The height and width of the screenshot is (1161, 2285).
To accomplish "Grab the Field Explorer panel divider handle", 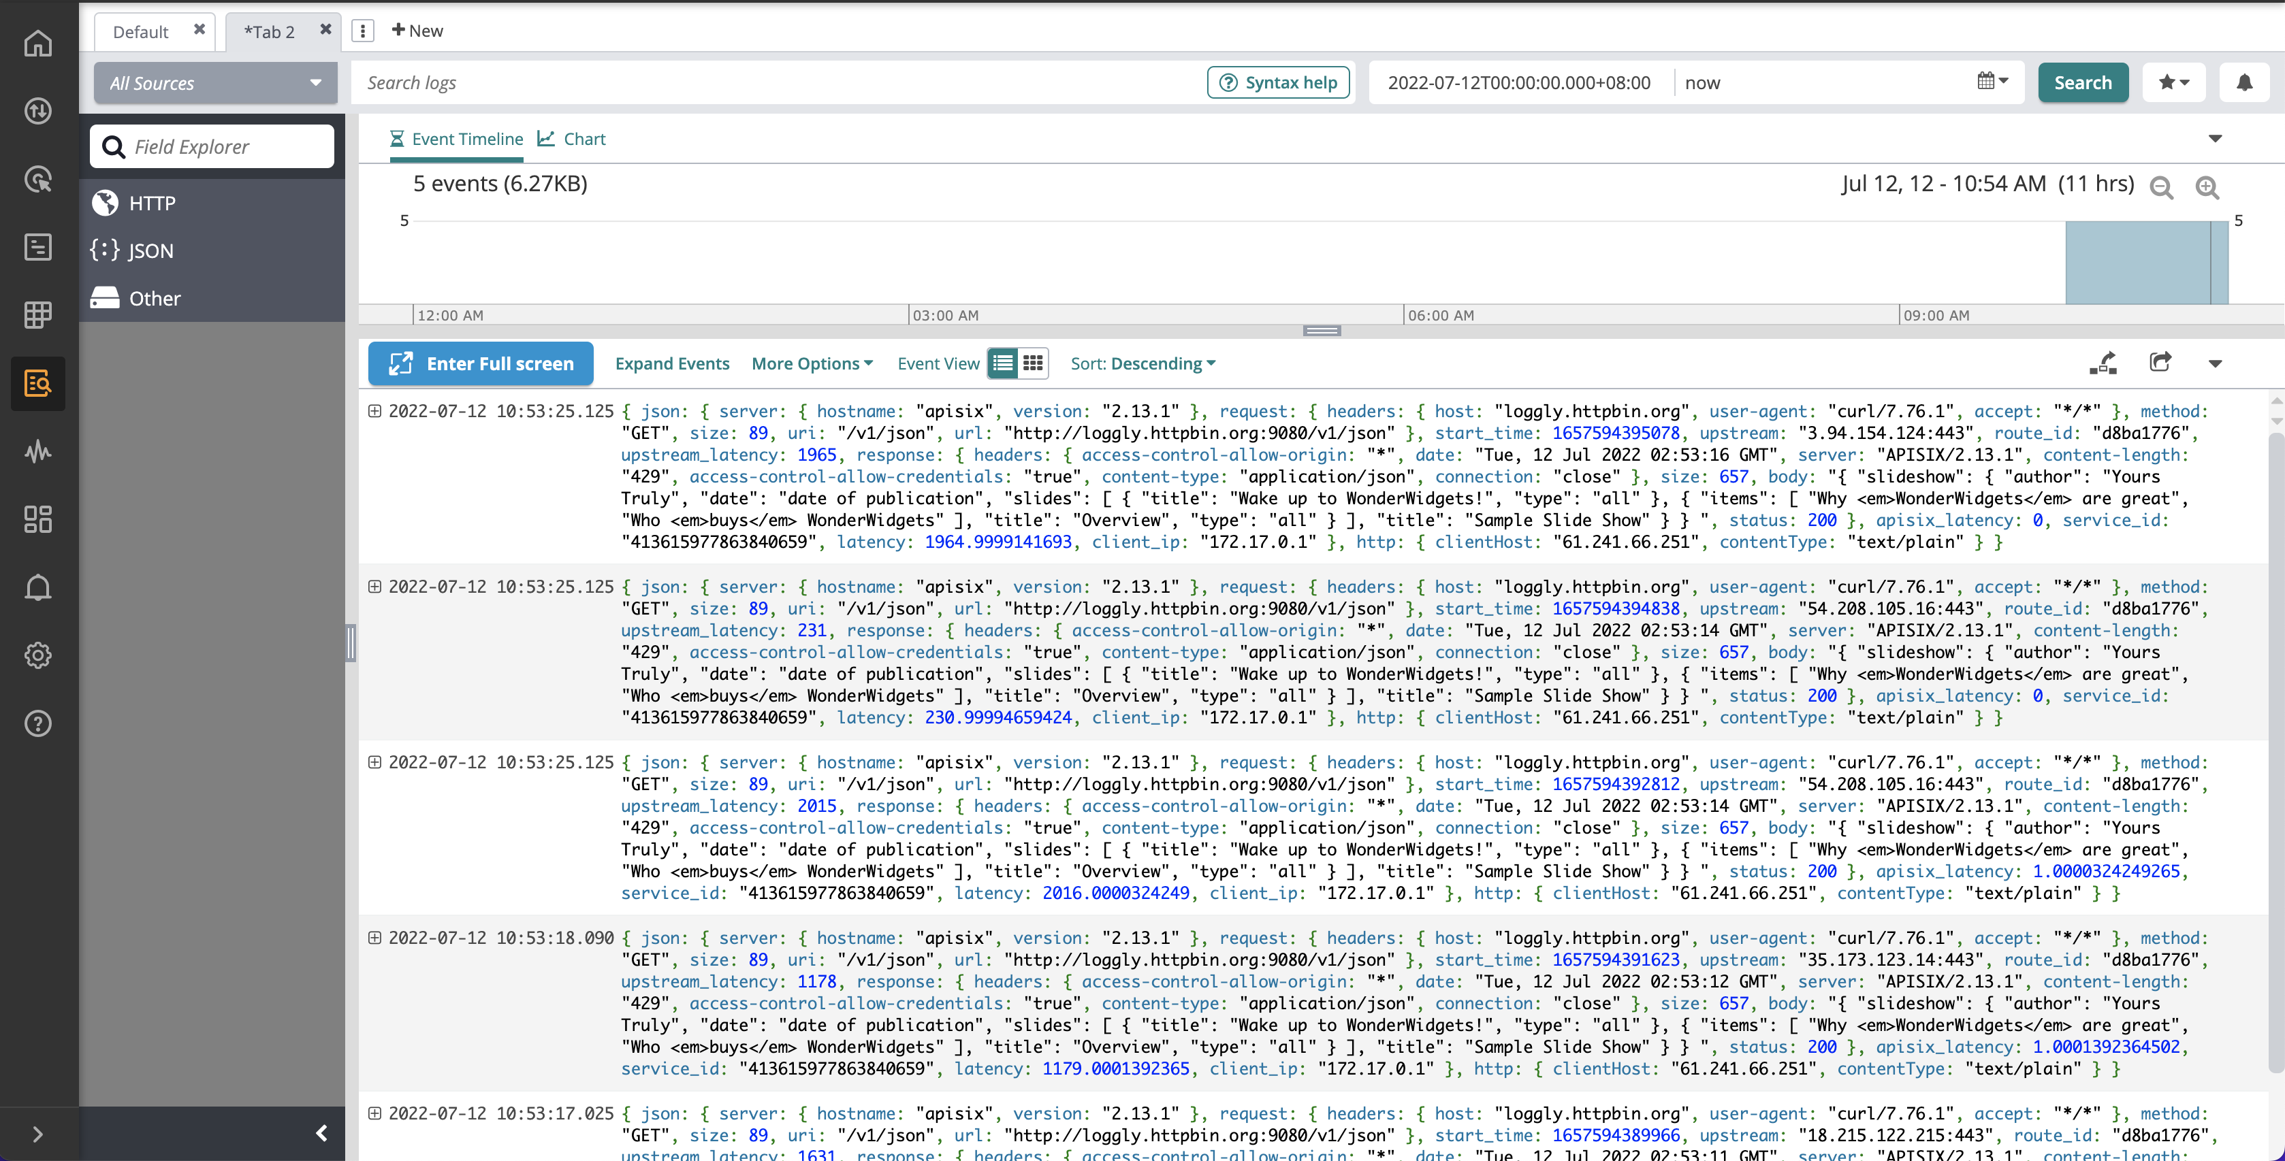I will tap(351, 643).
